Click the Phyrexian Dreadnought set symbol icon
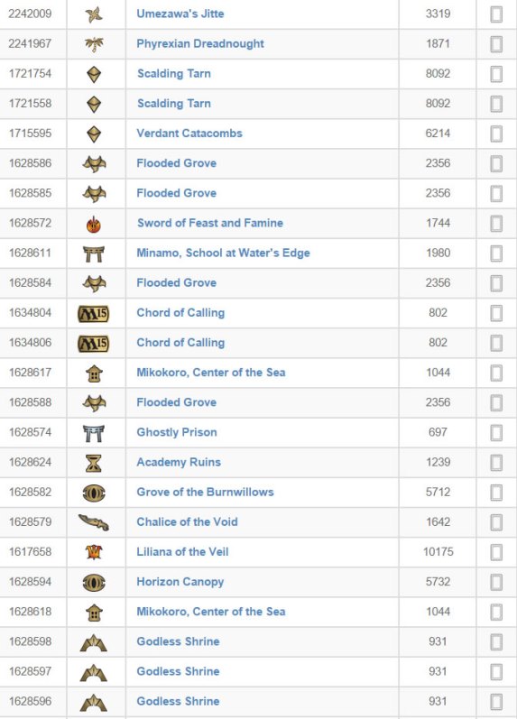The image size is (517, 719). (x=94, y=44)
